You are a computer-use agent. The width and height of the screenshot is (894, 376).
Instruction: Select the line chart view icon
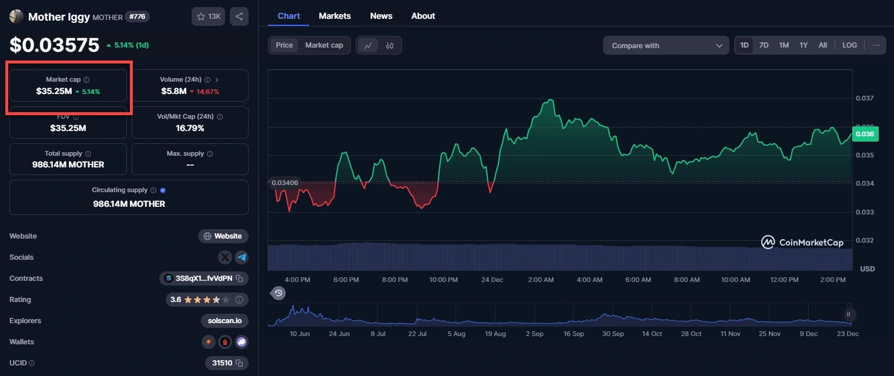[368, 45]
